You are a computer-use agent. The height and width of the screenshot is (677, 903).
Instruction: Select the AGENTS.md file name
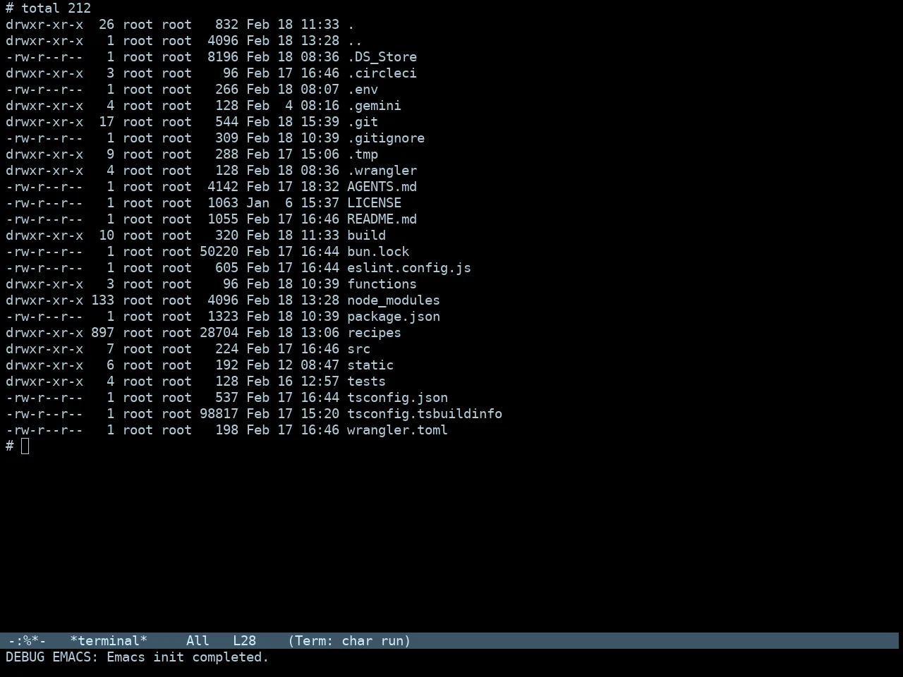tap(382, 187)
